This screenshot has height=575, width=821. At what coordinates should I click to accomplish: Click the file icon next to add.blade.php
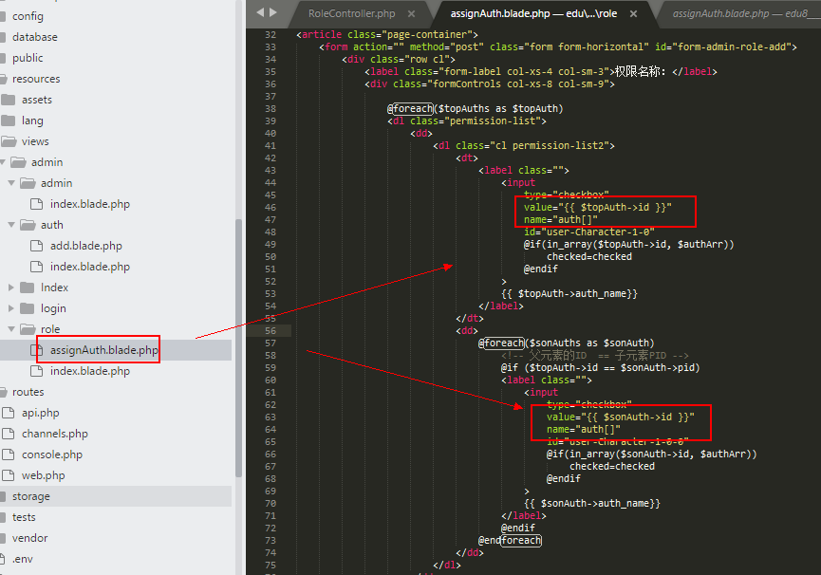36,246
